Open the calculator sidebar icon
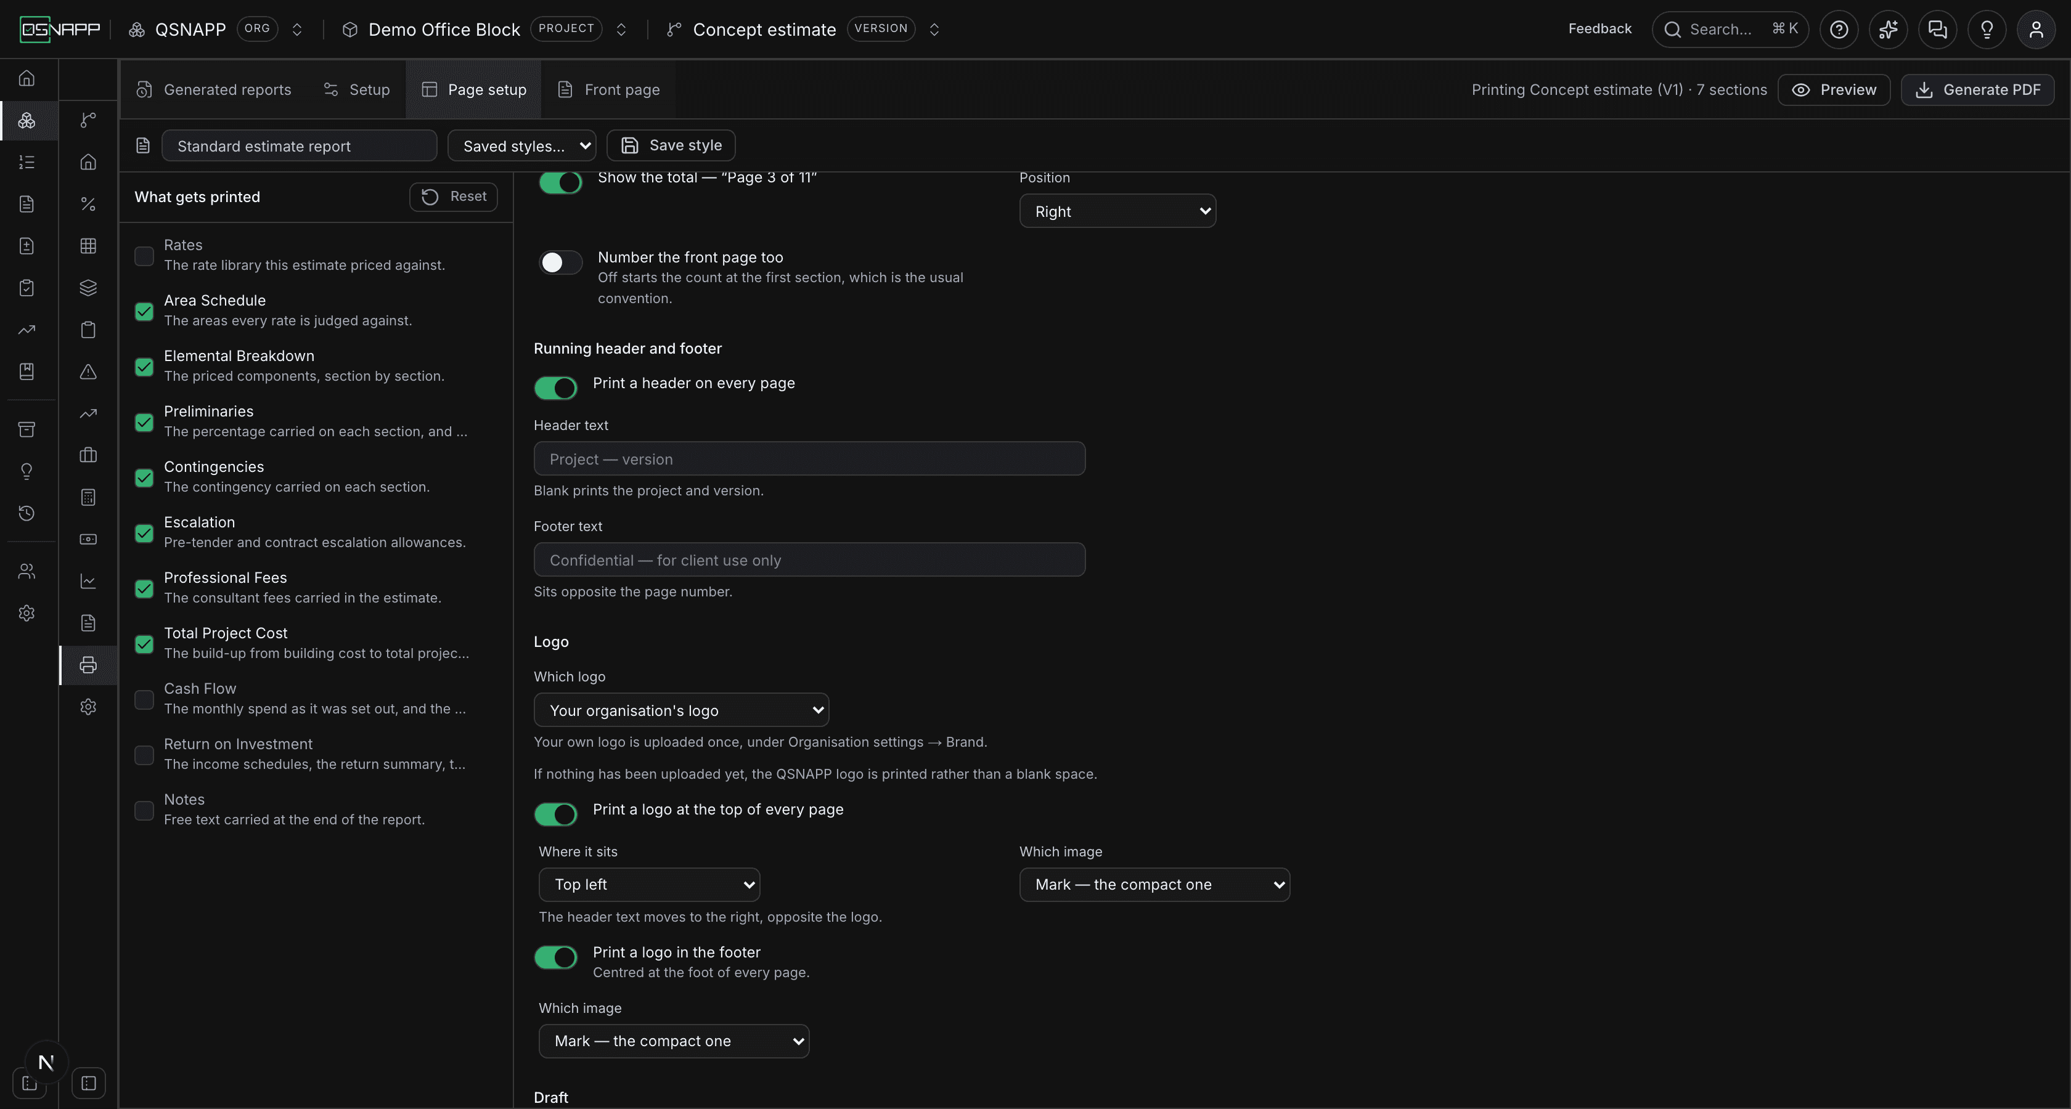2071x1109 pixels. coord(88,497)
